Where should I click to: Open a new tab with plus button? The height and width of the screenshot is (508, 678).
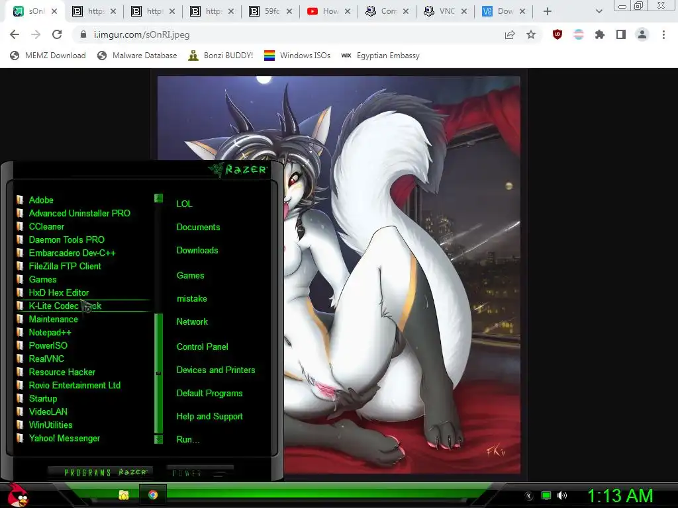coord(548,11)
